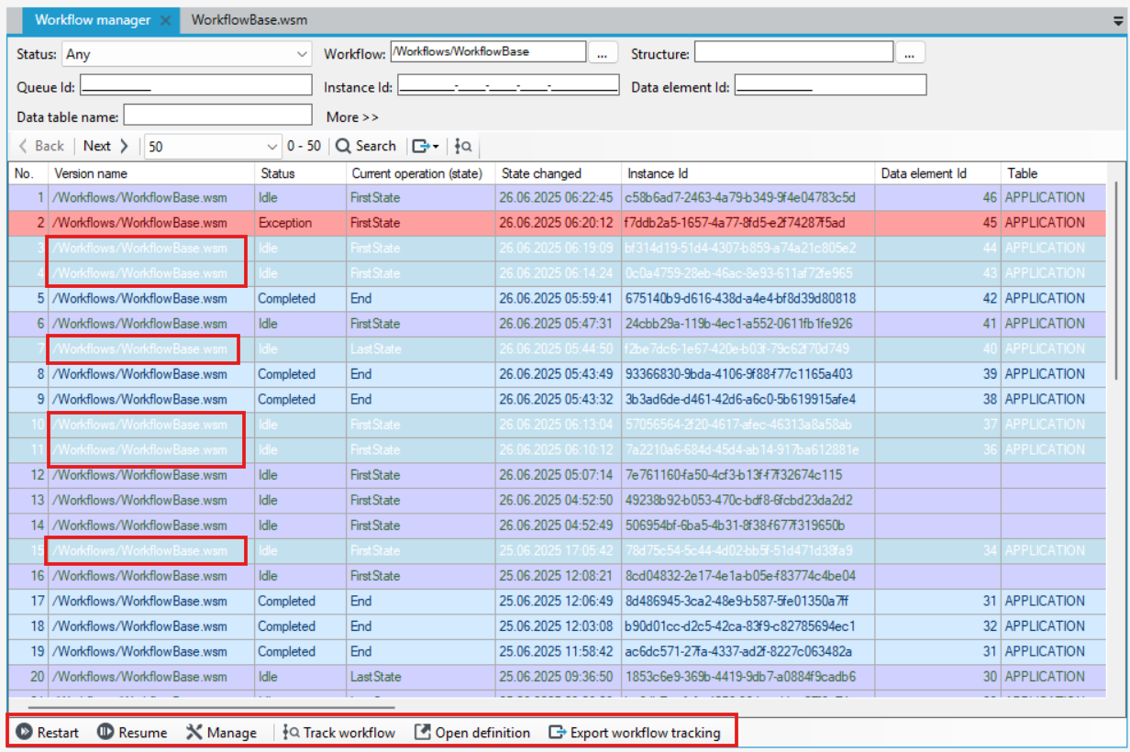The width and height of the screenshot is (1130, 752).
Task: Focus the Data table name field
Action: [x=218, y=116]
